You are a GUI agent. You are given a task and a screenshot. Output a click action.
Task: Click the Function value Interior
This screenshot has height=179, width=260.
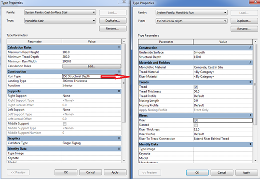[x=92, y=85]
